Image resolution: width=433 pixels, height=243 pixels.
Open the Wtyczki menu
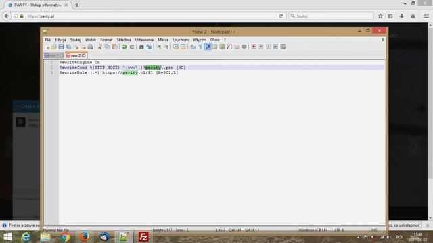[200, 40]
